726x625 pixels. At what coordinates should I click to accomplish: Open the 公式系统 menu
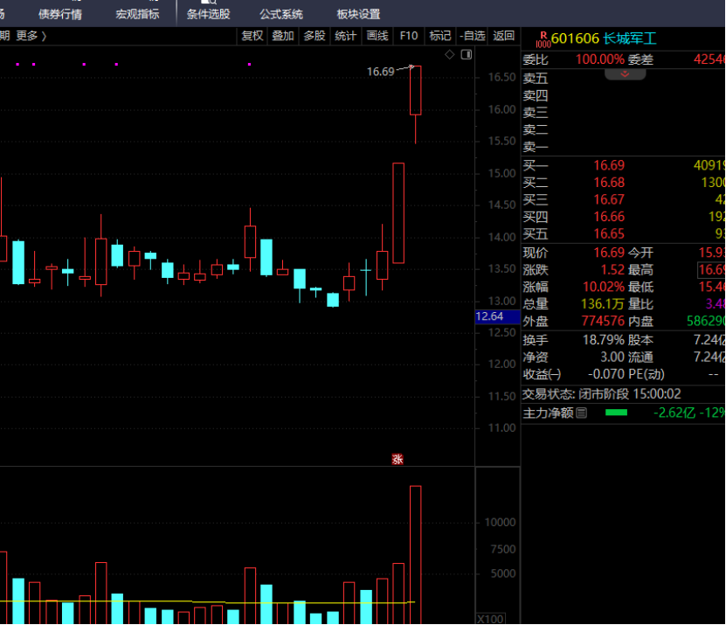pyautogui.click(x=281, y=14)
